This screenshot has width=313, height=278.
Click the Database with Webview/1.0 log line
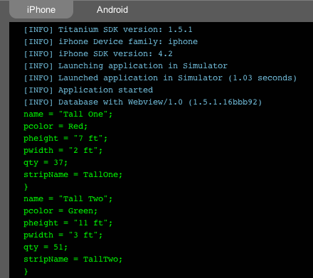(x=143, y=102)
